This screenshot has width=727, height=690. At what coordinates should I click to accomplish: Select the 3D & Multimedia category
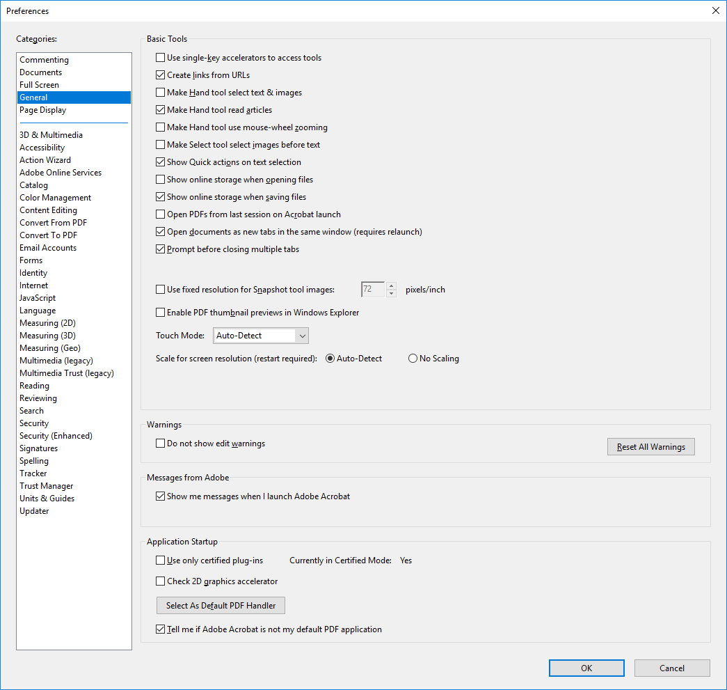tap(74, 135)
